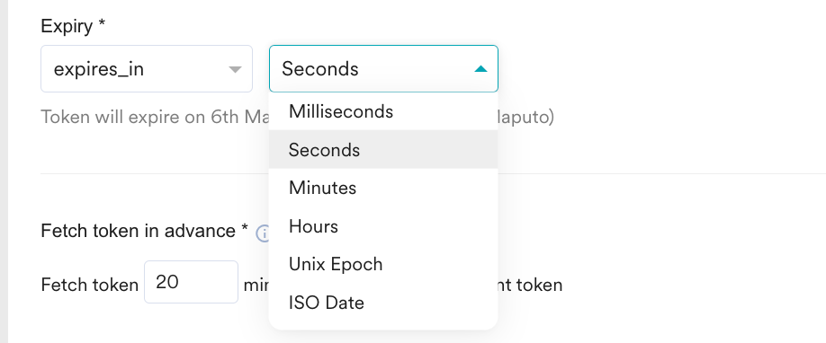Image resolution: width=826 pixels, height=343 pixels.
Task: Click the Fetch token text before the number field
Action: [90, 285]
